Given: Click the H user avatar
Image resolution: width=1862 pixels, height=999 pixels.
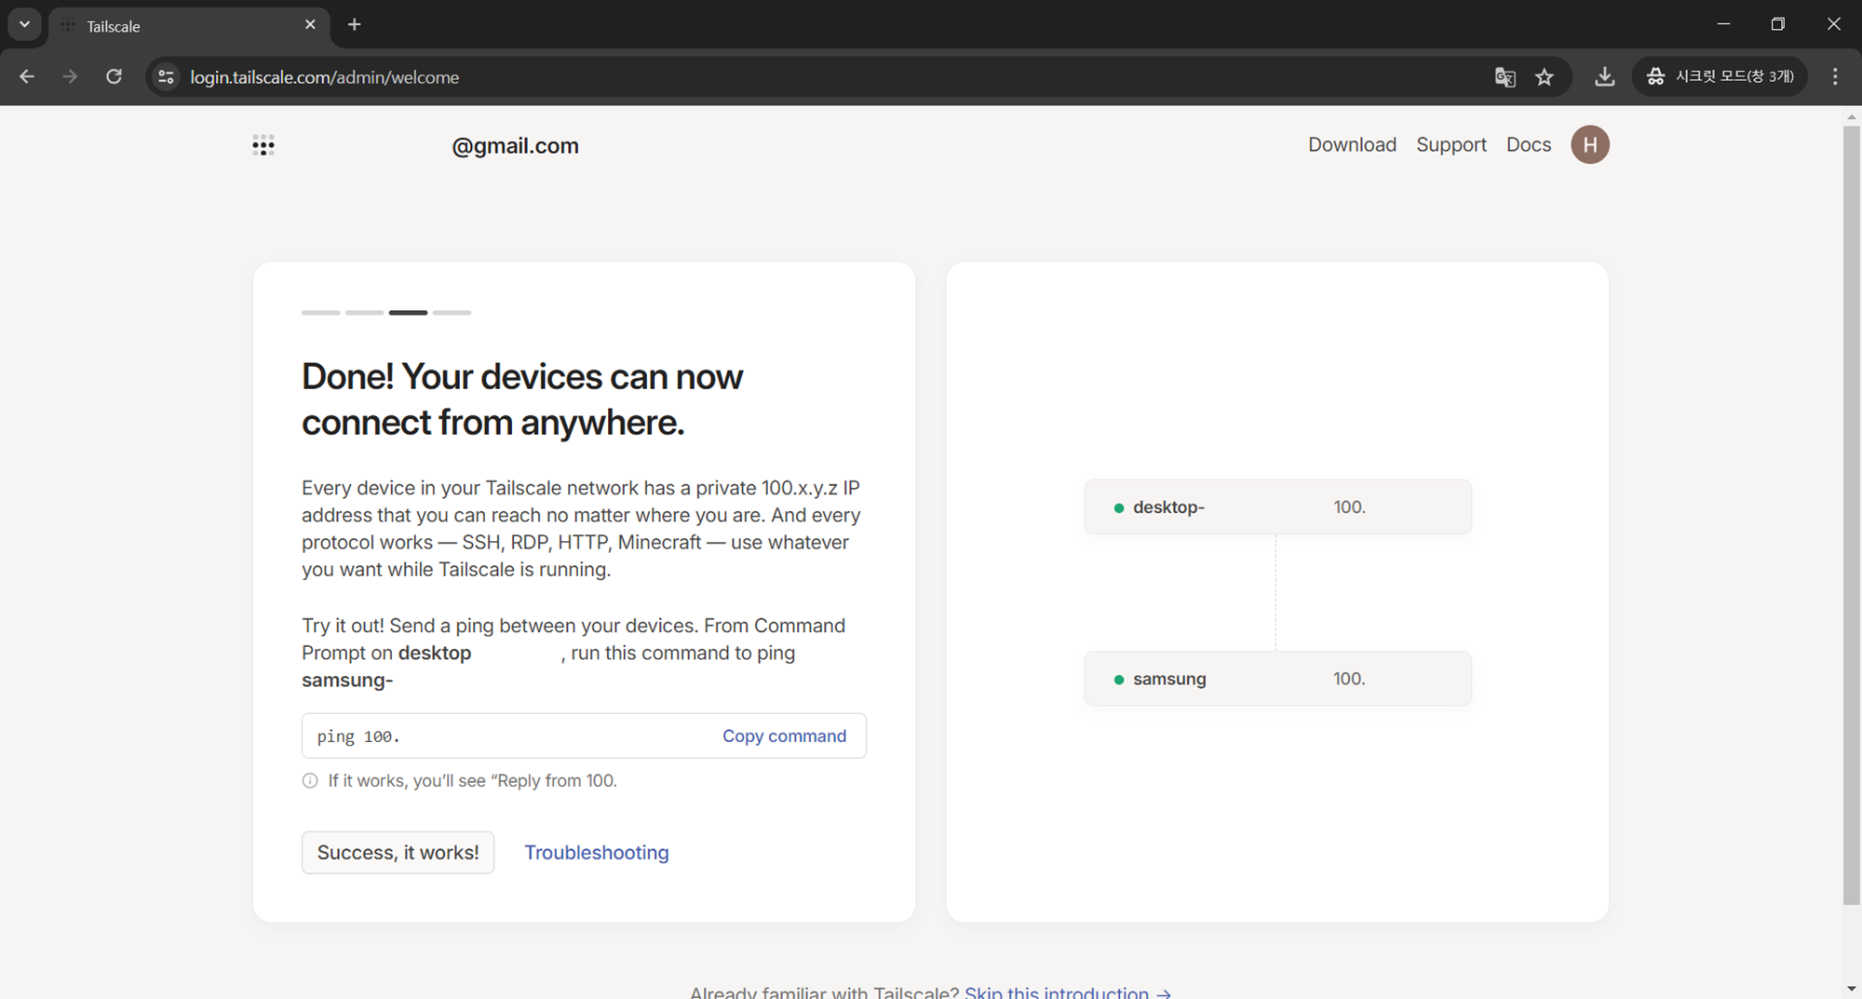Looking at the screenshot, I should tap(1590, 144).
